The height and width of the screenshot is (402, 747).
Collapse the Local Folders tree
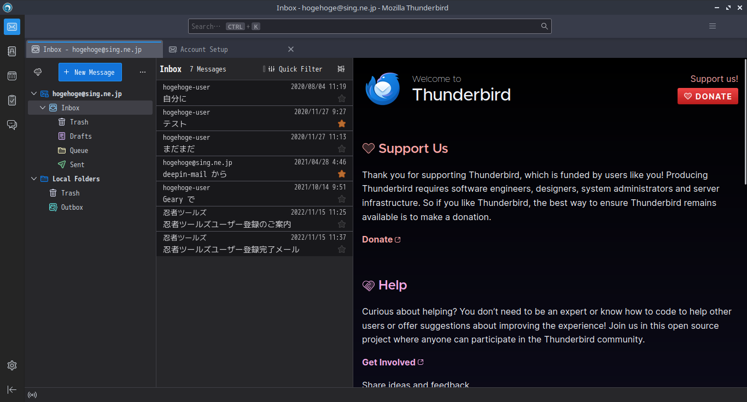click(34, 179)
